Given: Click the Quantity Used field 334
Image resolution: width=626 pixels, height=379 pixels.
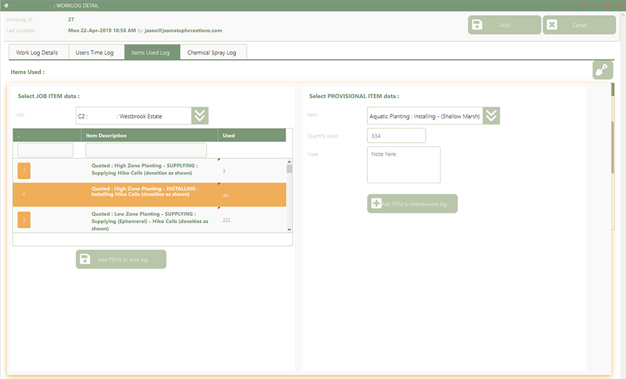Looking at the screenshot, I should click(396, 136).
